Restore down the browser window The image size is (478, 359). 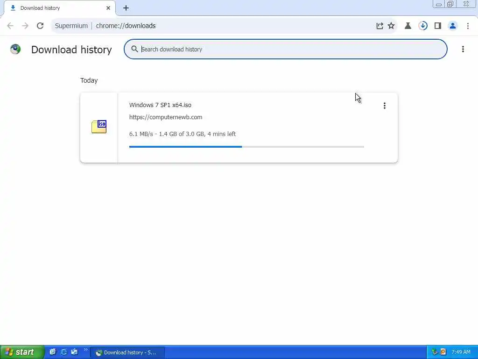pos(450,4)
